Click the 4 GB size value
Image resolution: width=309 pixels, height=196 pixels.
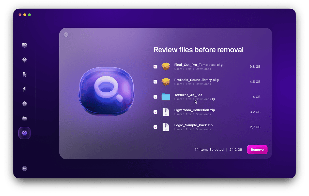pos(256,97)
